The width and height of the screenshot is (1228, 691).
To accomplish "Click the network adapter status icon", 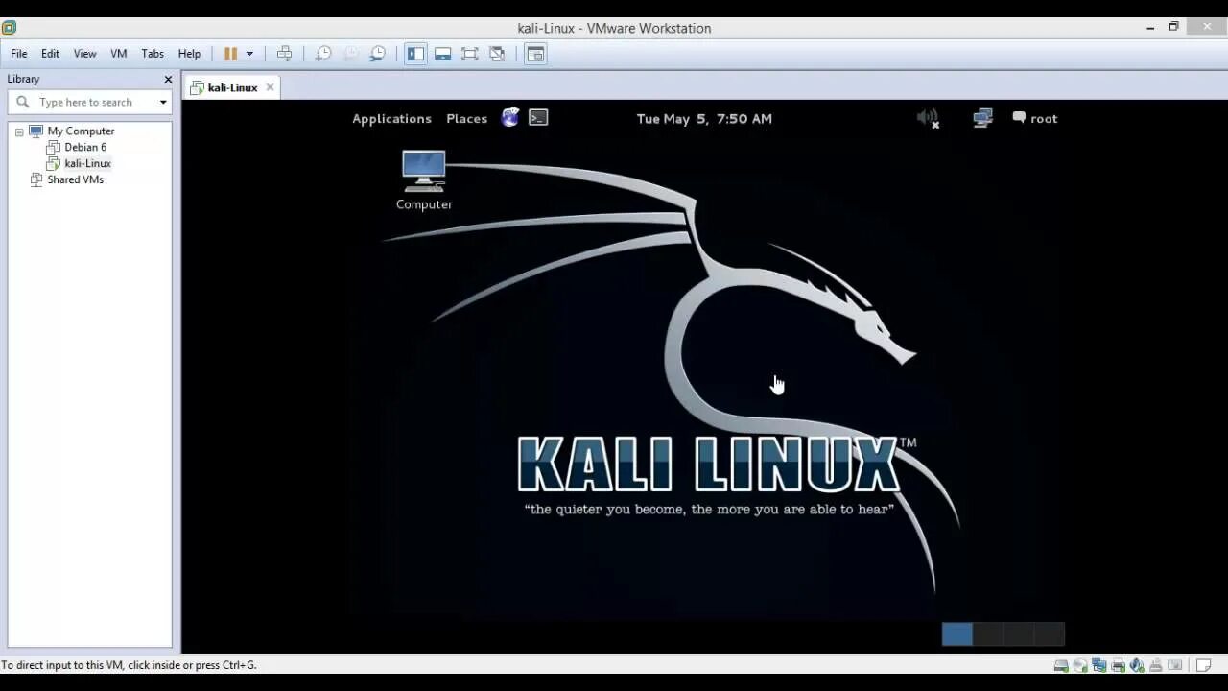I will coord(1099,664).
